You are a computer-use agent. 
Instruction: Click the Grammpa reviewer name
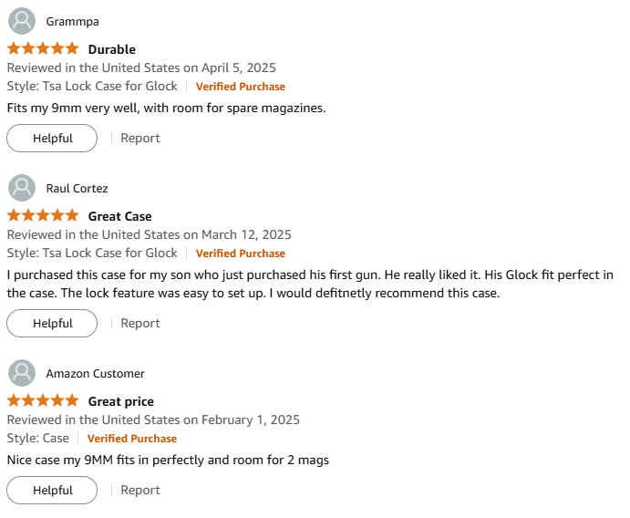72,21
